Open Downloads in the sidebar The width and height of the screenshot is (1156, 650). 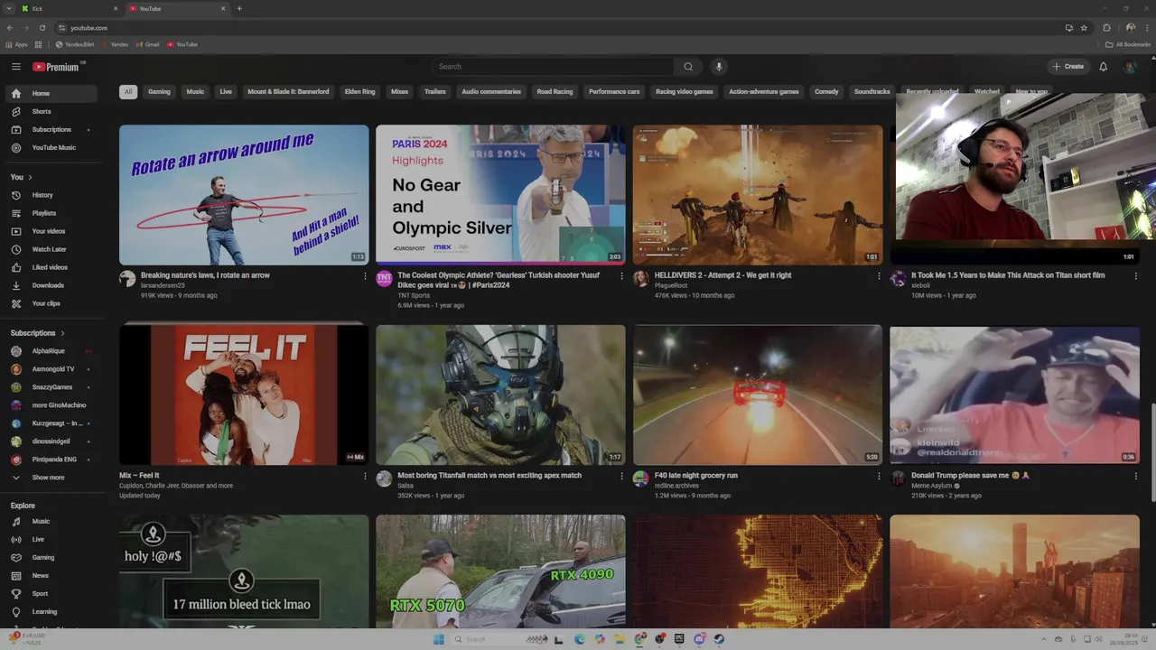coord(54,285)
